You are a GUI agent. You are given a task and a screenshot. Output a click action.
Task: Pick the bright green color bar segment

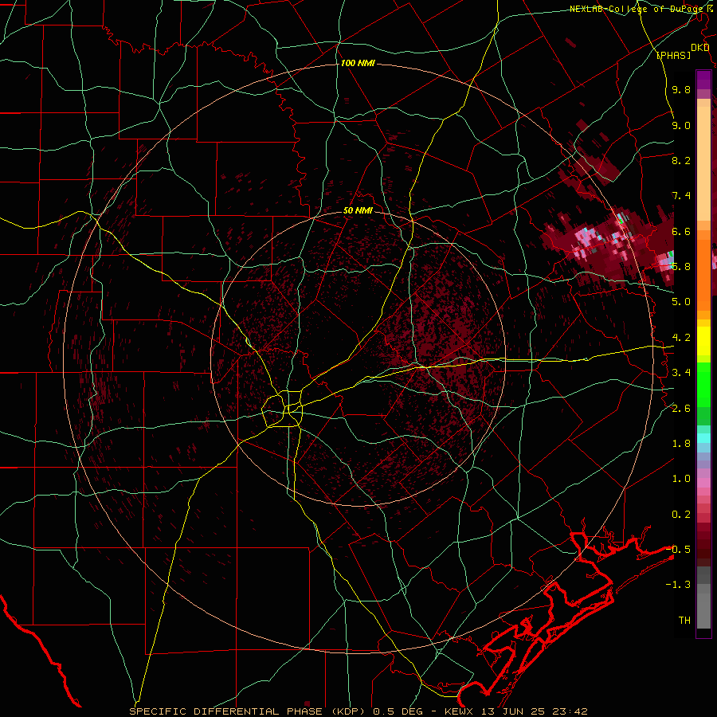pos(703,384)
